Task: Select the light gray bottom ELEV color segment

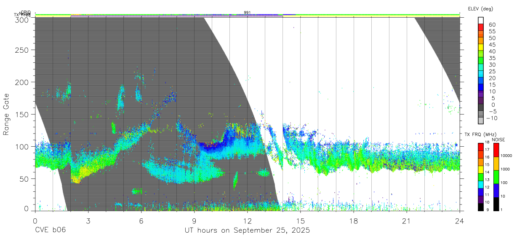Action: point(481,121)
